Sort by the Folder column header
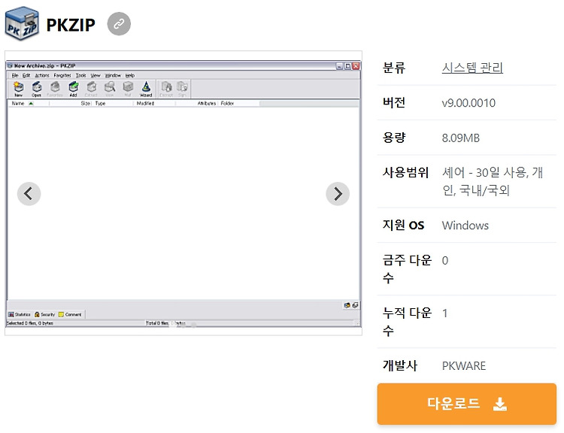Viewport: 564px width, 433px height. click(239, 104)
